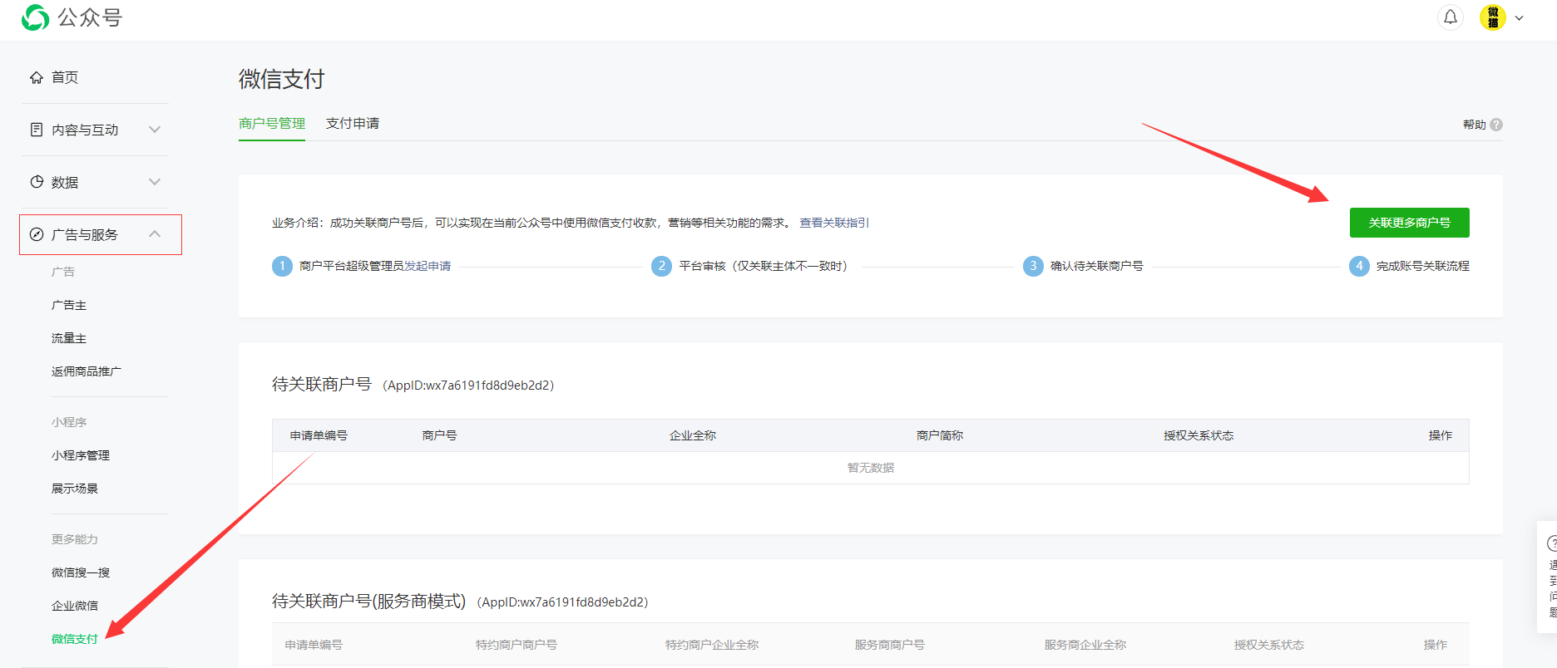The width and height of the screenshot is (1557, 668).
Task: Switch to 支付申请 tab
Action: pyautogui.click(x=353, y=124)
